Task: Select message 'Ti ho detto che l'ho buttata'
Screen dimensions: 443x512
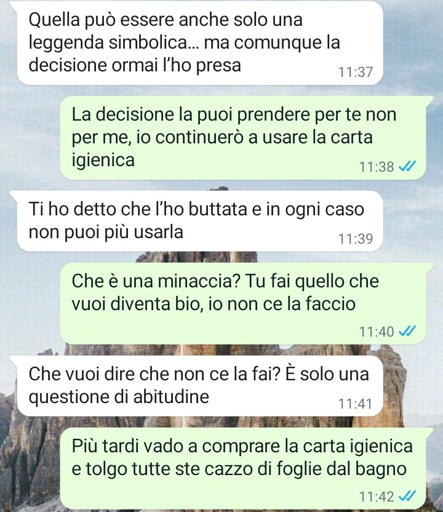Action: coord(199,221)
